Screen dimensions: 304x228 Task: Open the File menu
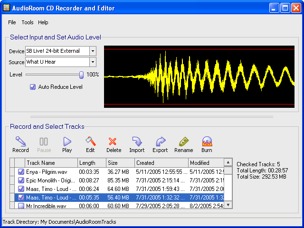tap(12, 22)
